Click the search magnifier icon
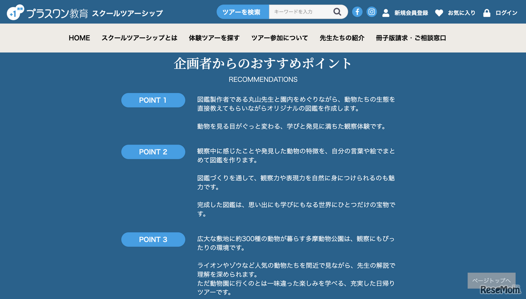This screenshot has height=299, width=526. (x=337, y=11)
